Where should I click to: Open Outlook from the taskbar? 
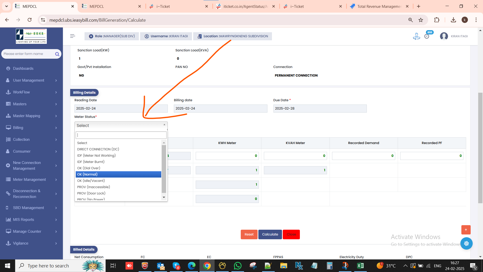point(160,266)
